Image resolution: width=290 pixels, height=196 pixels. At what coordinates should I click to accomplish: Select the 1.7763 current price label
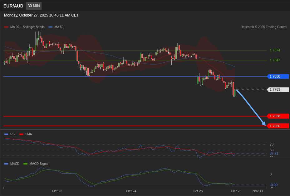(278, 90)
